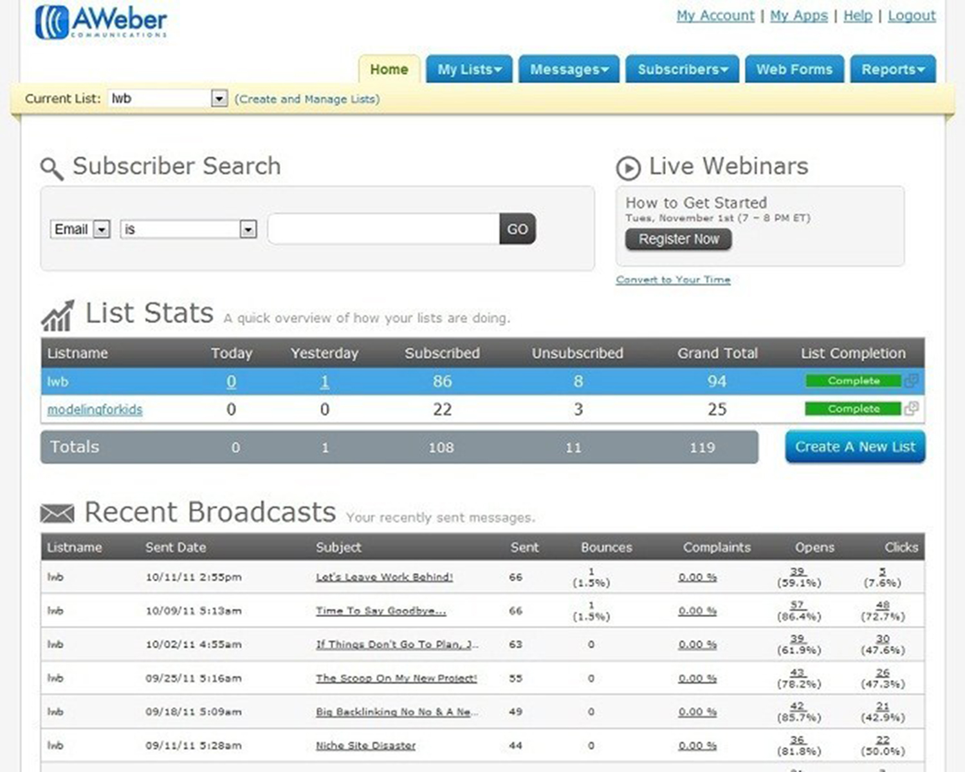Screen dimensions: 965x772
Task: Click Create and Manage Lists link
Action: 307,99
